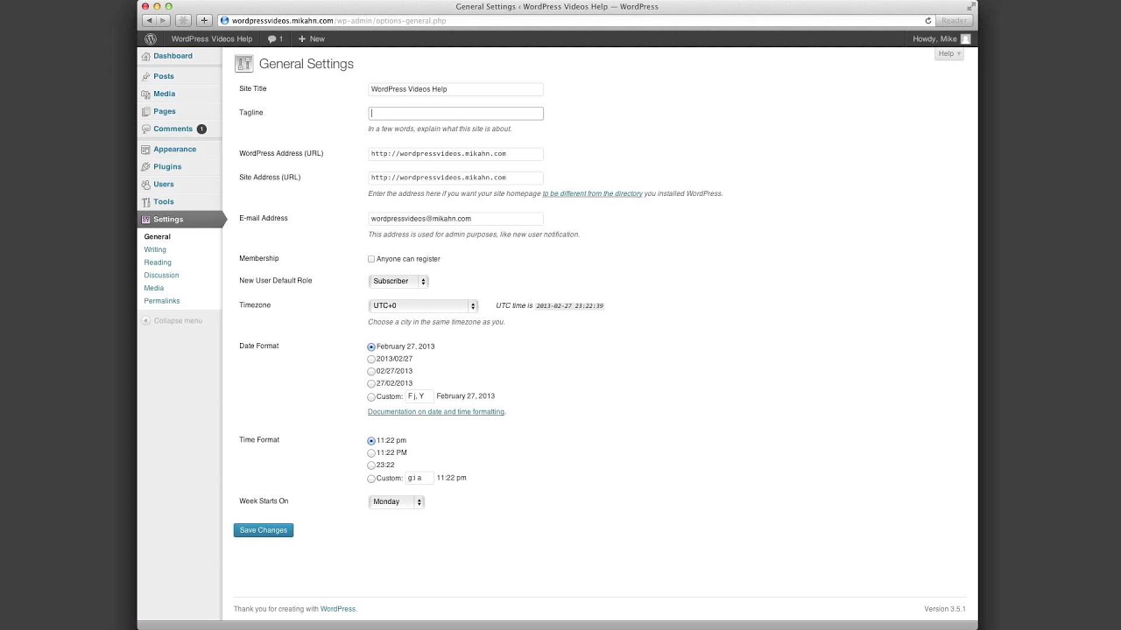Click the Posts pushpin icon
Image resolution: width=1121 pixels, height=630 pixels.
[146, 76]
